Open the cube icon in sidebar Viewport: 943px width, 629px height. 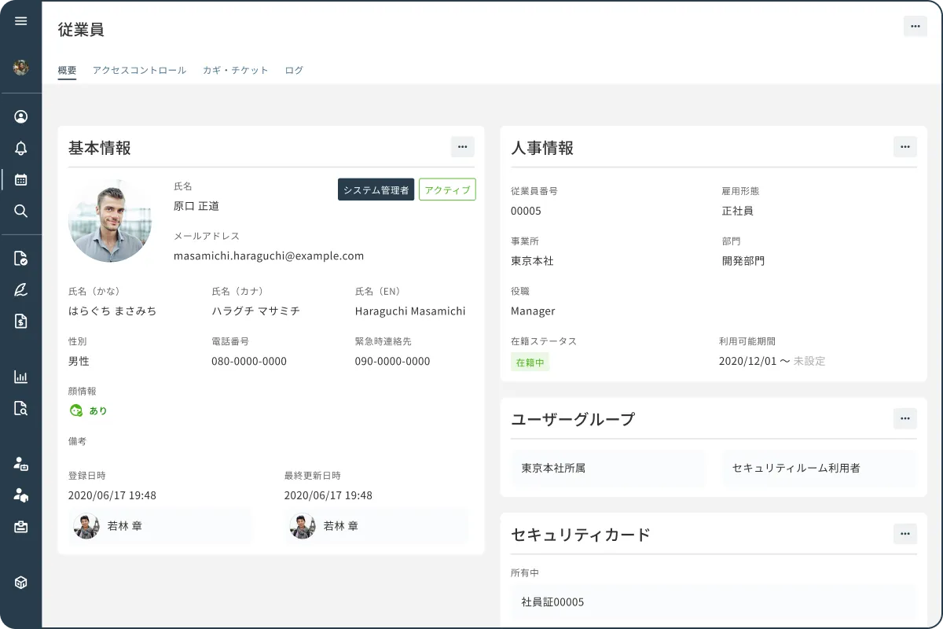21,583
